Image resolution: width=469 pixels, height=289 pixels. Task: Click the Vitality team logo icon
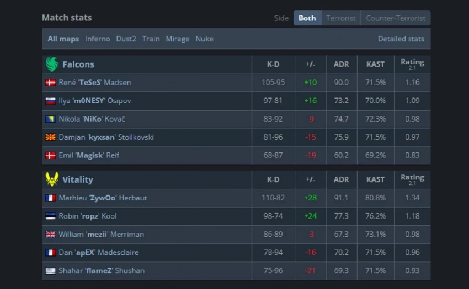(x=52, y=179)
